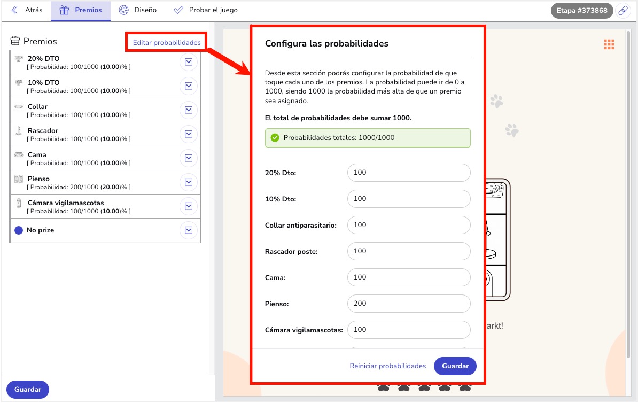Click the green check in totals banner
638x403 pixels.
coord(275,137)
